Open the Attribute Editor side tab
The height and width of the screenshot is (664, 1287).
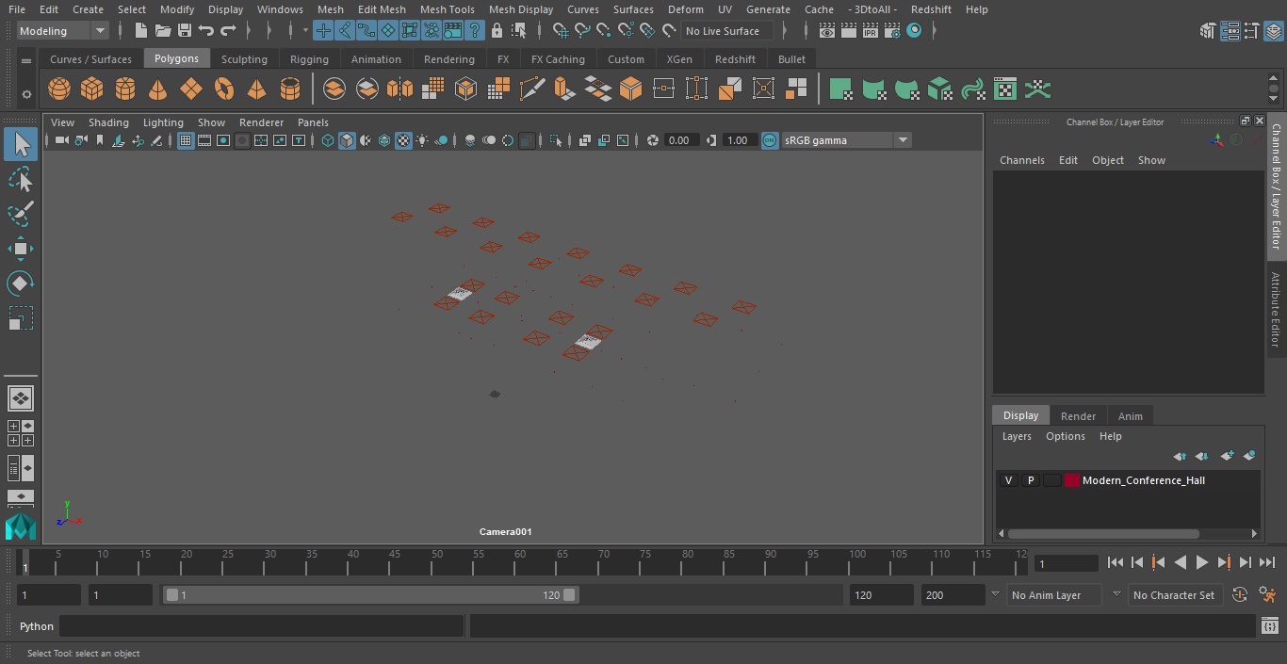point(1276,310)
